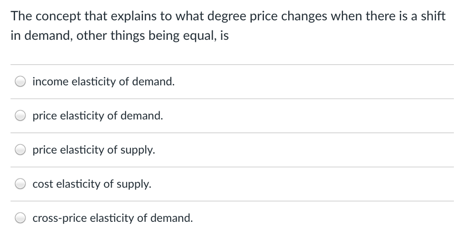Select the income elasticity of demand radio button
Viewport: 462px width, 234px height.
[x=20, y=81]
